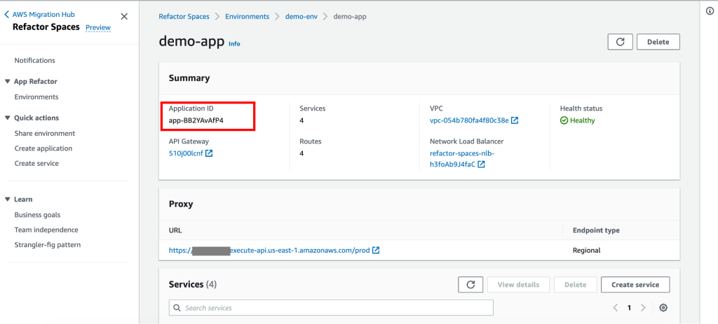The height and width of the screenshot is (324, 718).
Task: Collapse the Quick actions section
Action: [7, 118]
